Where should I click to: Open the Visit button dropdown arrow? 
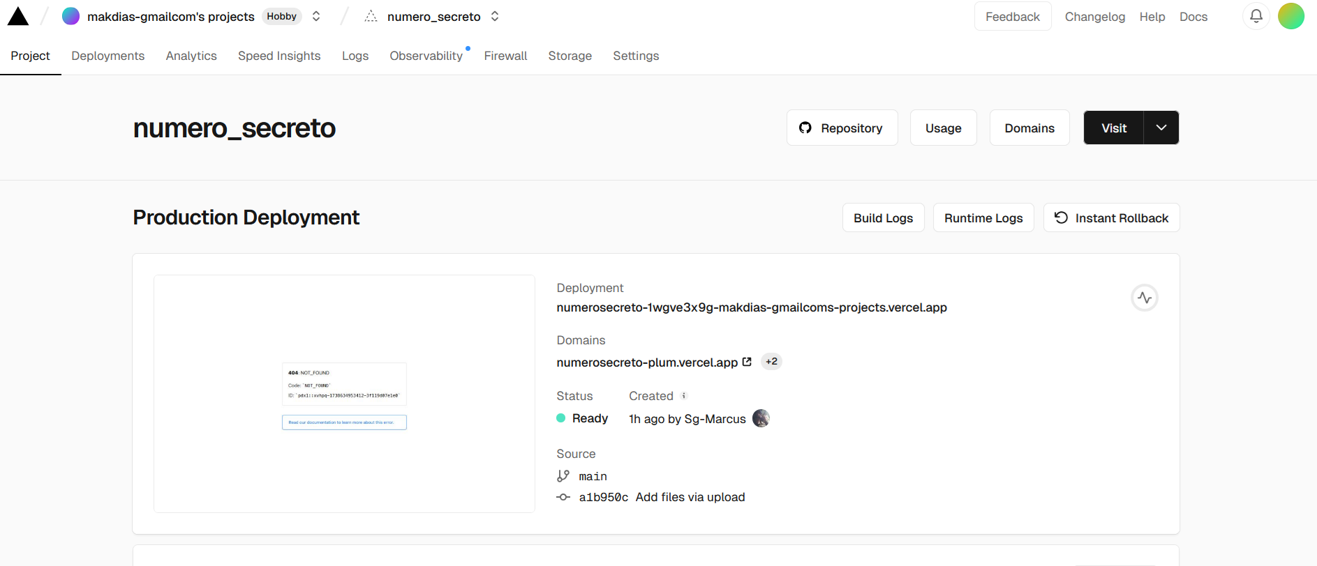[1161, 128]
